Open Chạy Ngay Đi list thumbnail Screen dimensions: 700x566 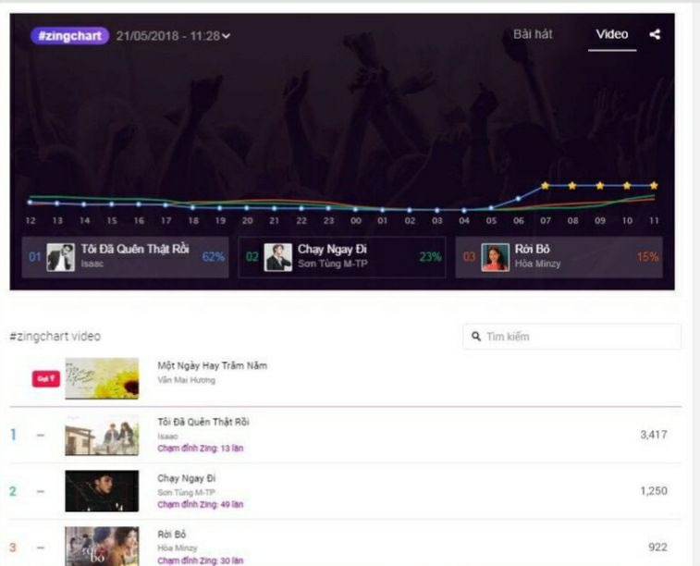click(x=102, y=491)
